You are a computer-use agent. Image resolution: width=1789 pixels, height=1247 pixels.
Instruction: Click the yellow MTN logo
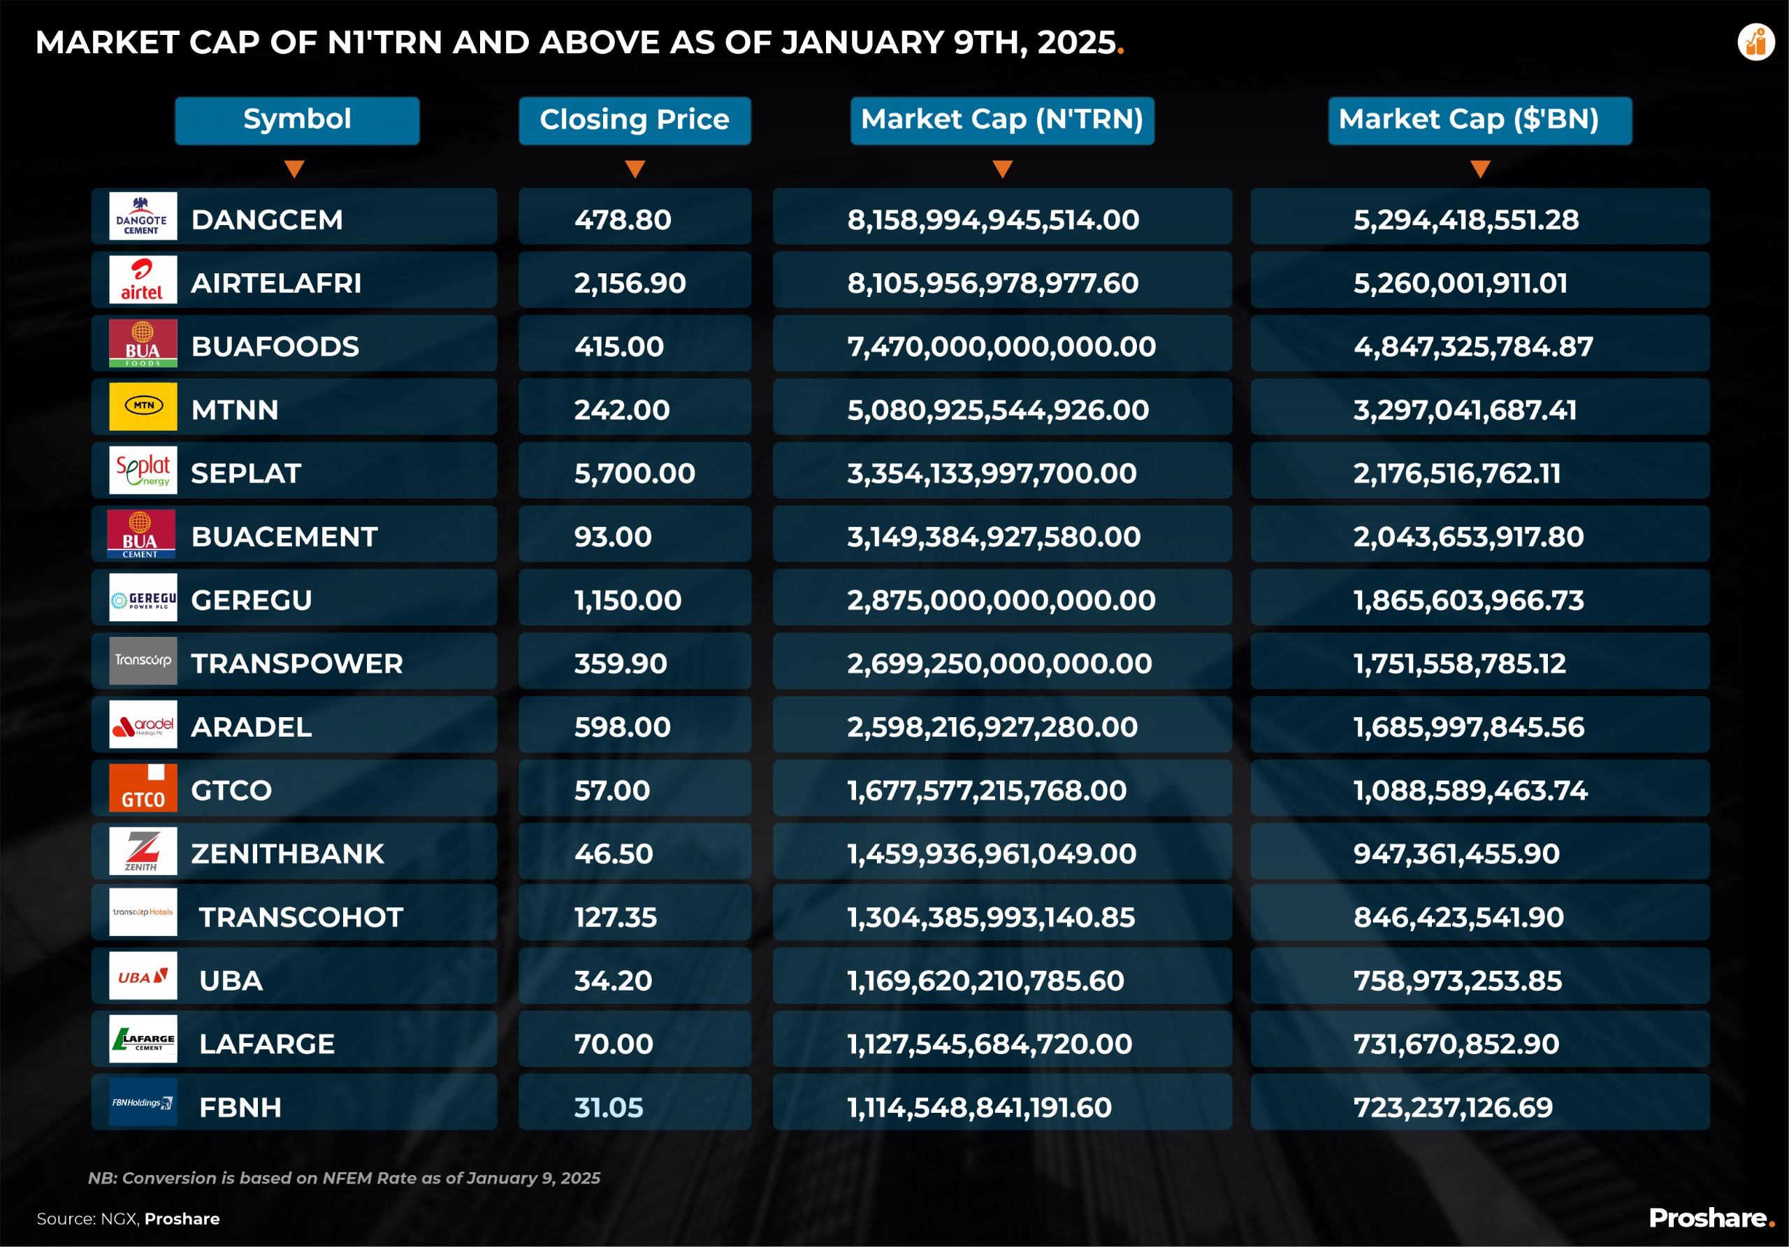[143, 407]
